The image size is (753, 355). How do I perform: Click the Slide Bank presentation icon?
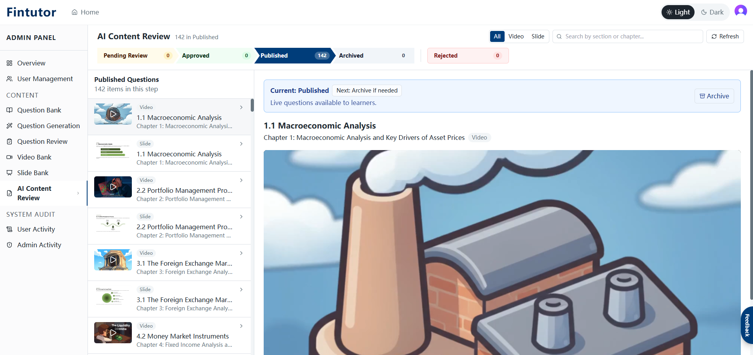9,173
